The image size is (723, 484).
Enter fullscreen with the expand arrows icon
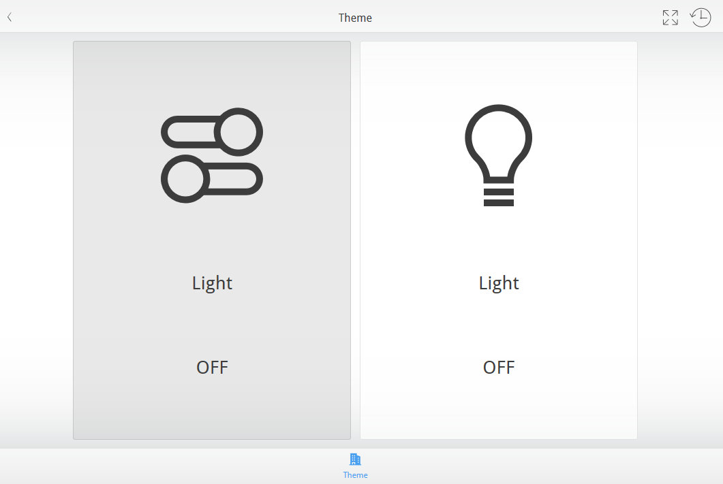coord(670,18)
